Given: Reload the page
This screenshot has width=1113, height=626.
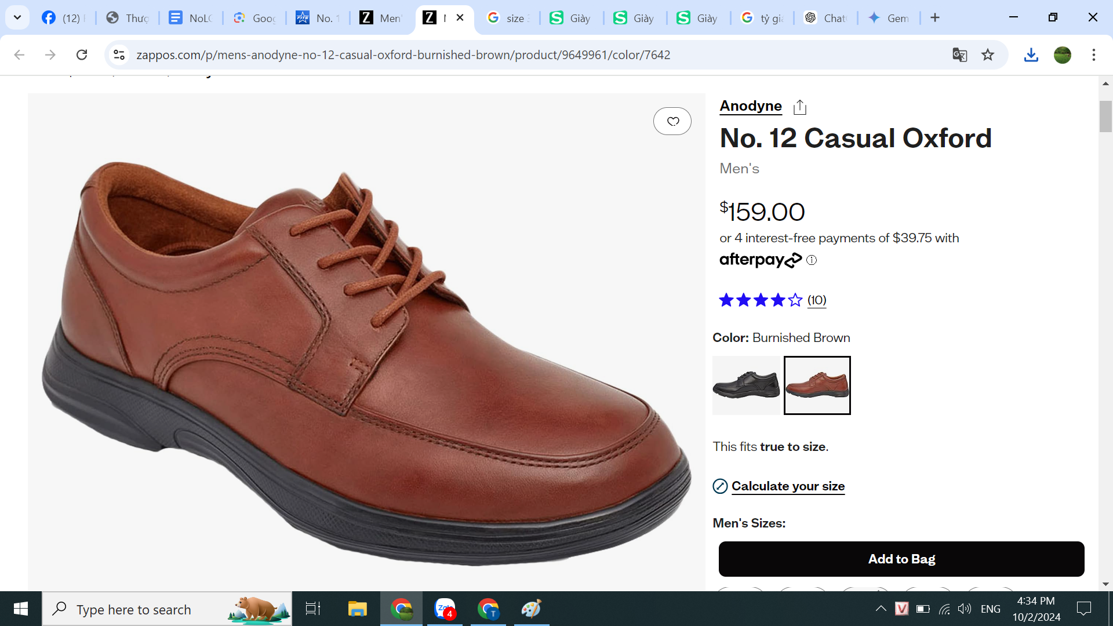Looking at the screenshot, I should pos(82,55).
